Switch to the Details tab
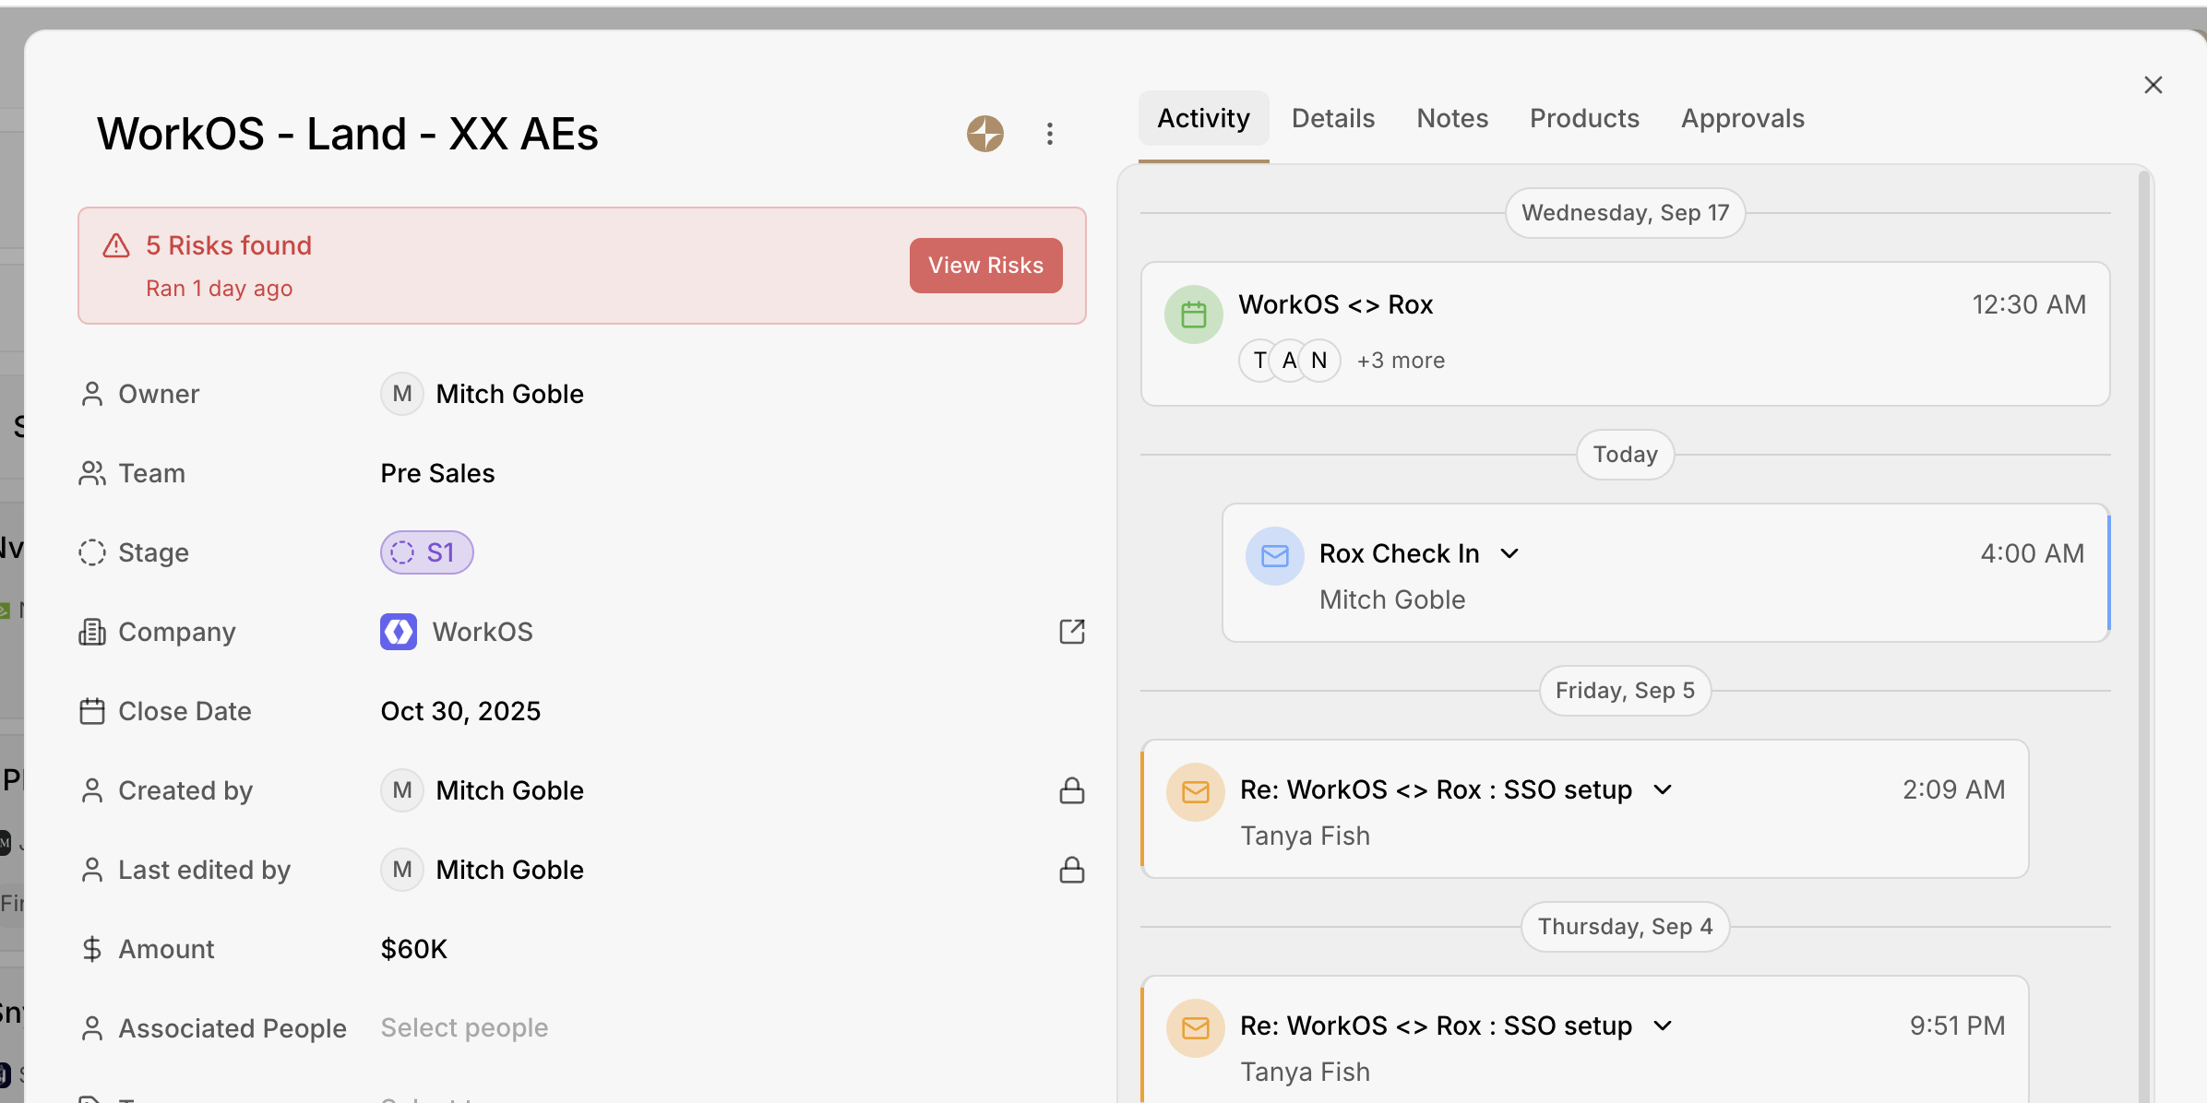Viewport: 2207px width, 1103px height. [1332, 118]
